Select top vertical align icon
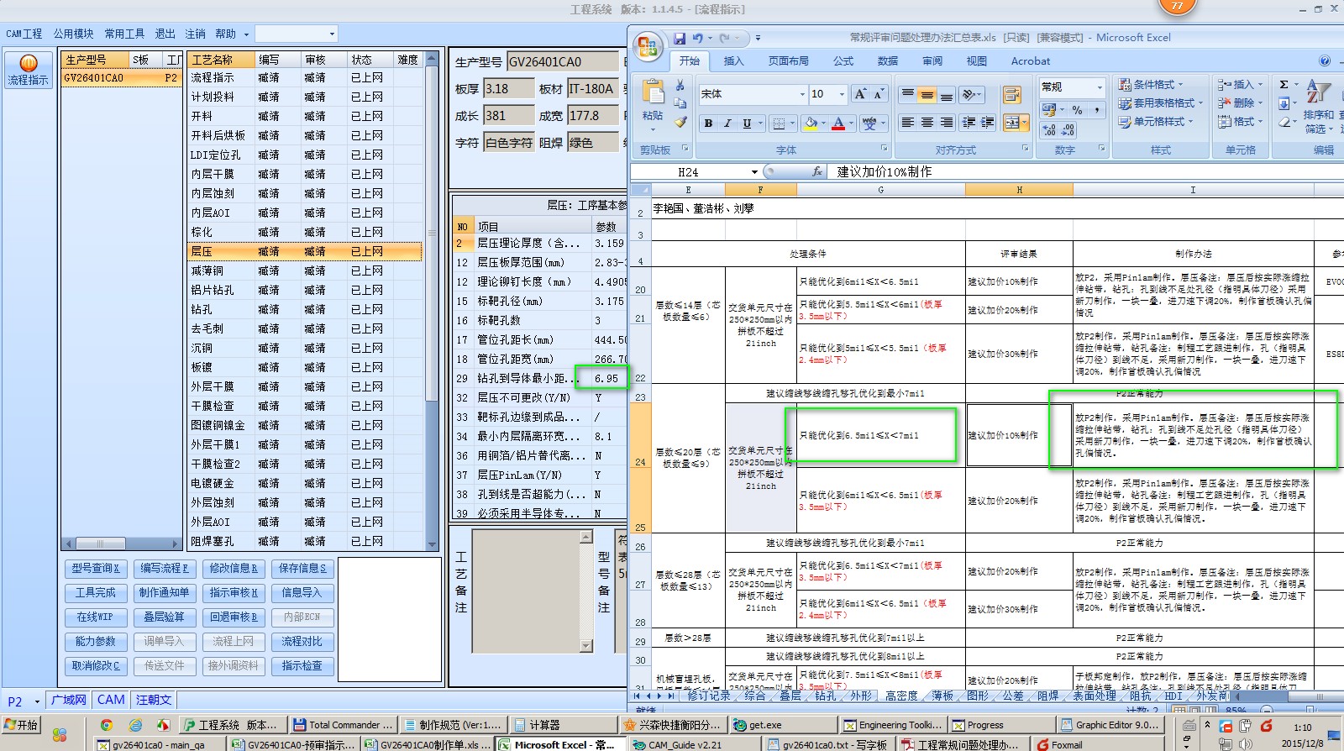 [x=907, y=95]
